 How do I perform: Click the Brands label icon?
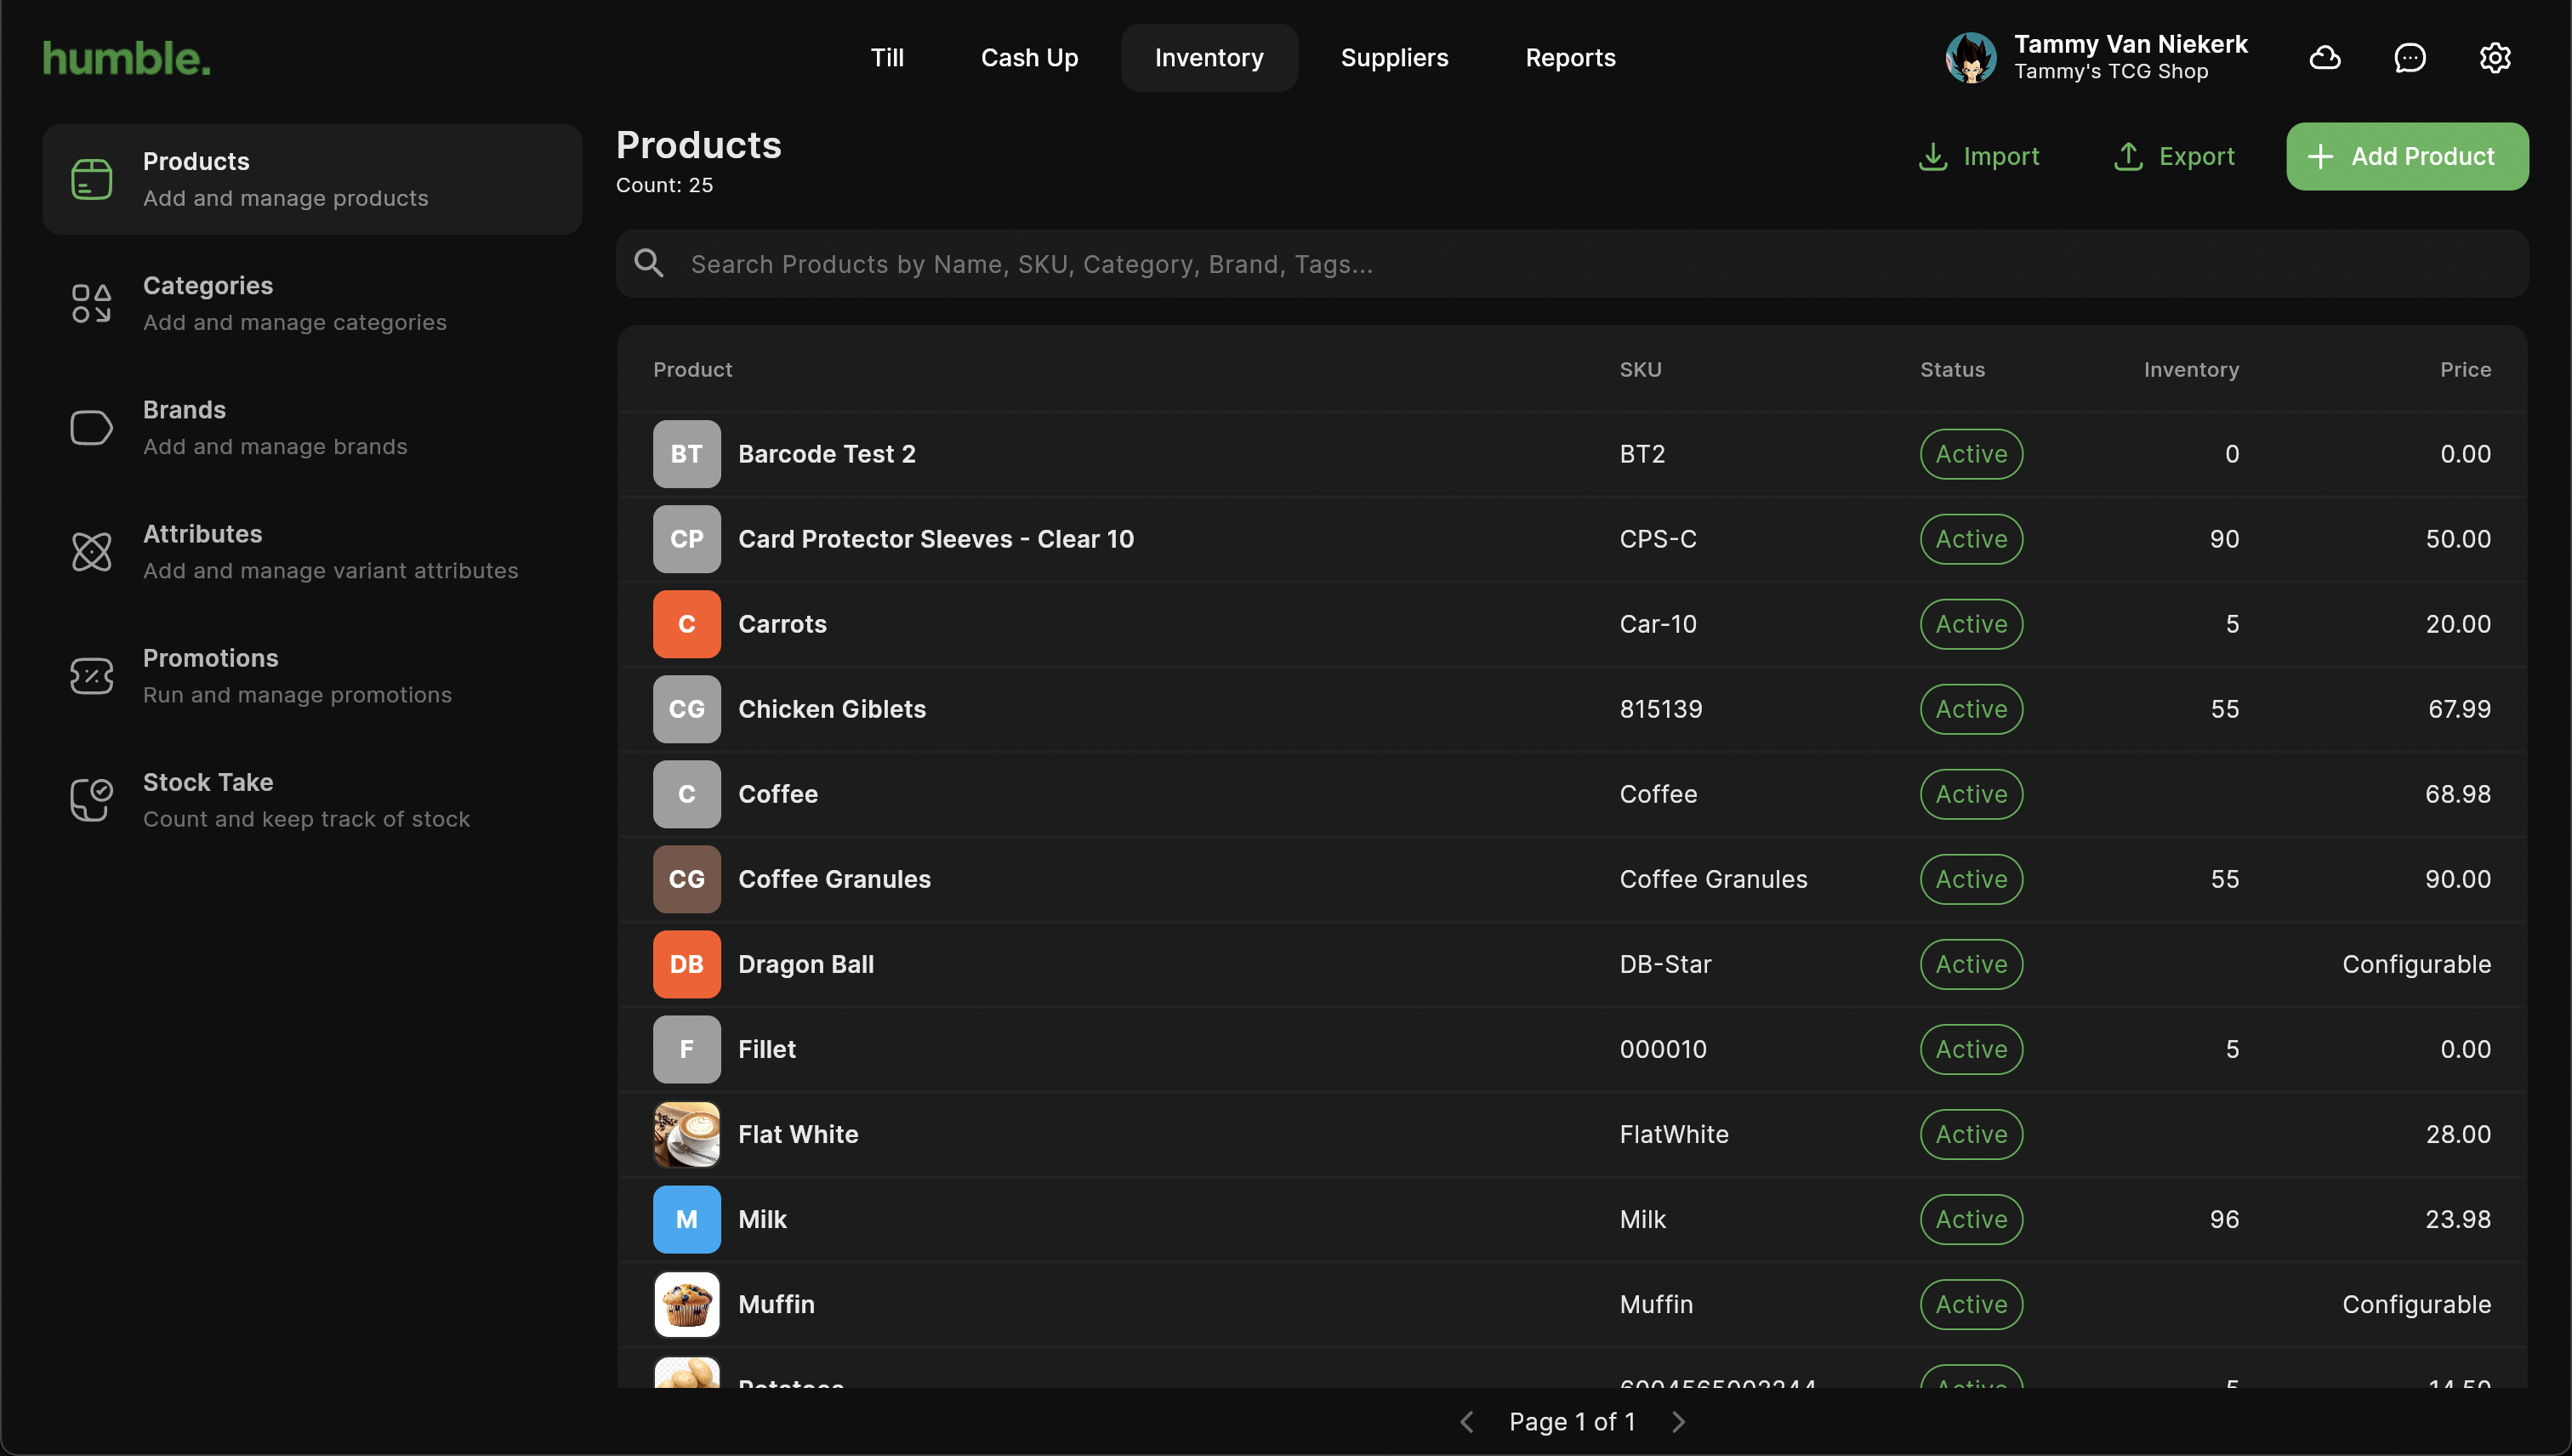pyautogui.click(x=91, y=428)
